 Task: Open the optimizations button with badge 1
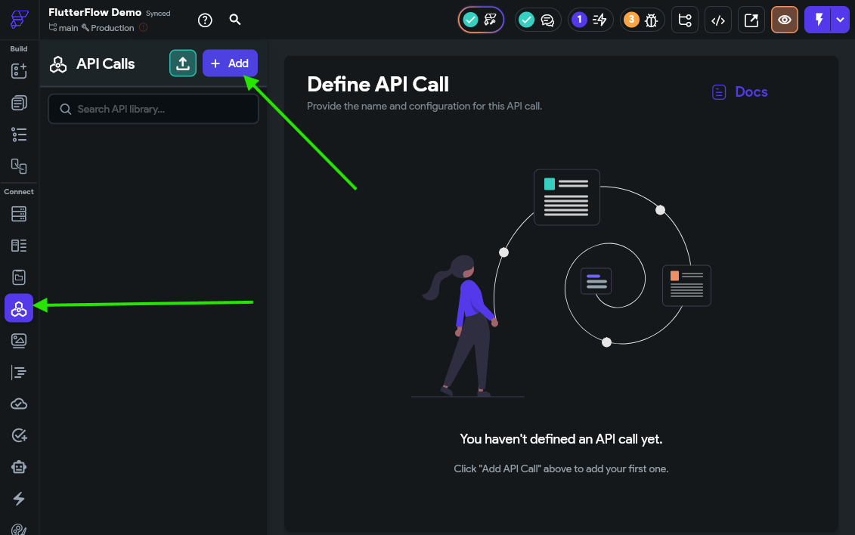tap(590, 20)
